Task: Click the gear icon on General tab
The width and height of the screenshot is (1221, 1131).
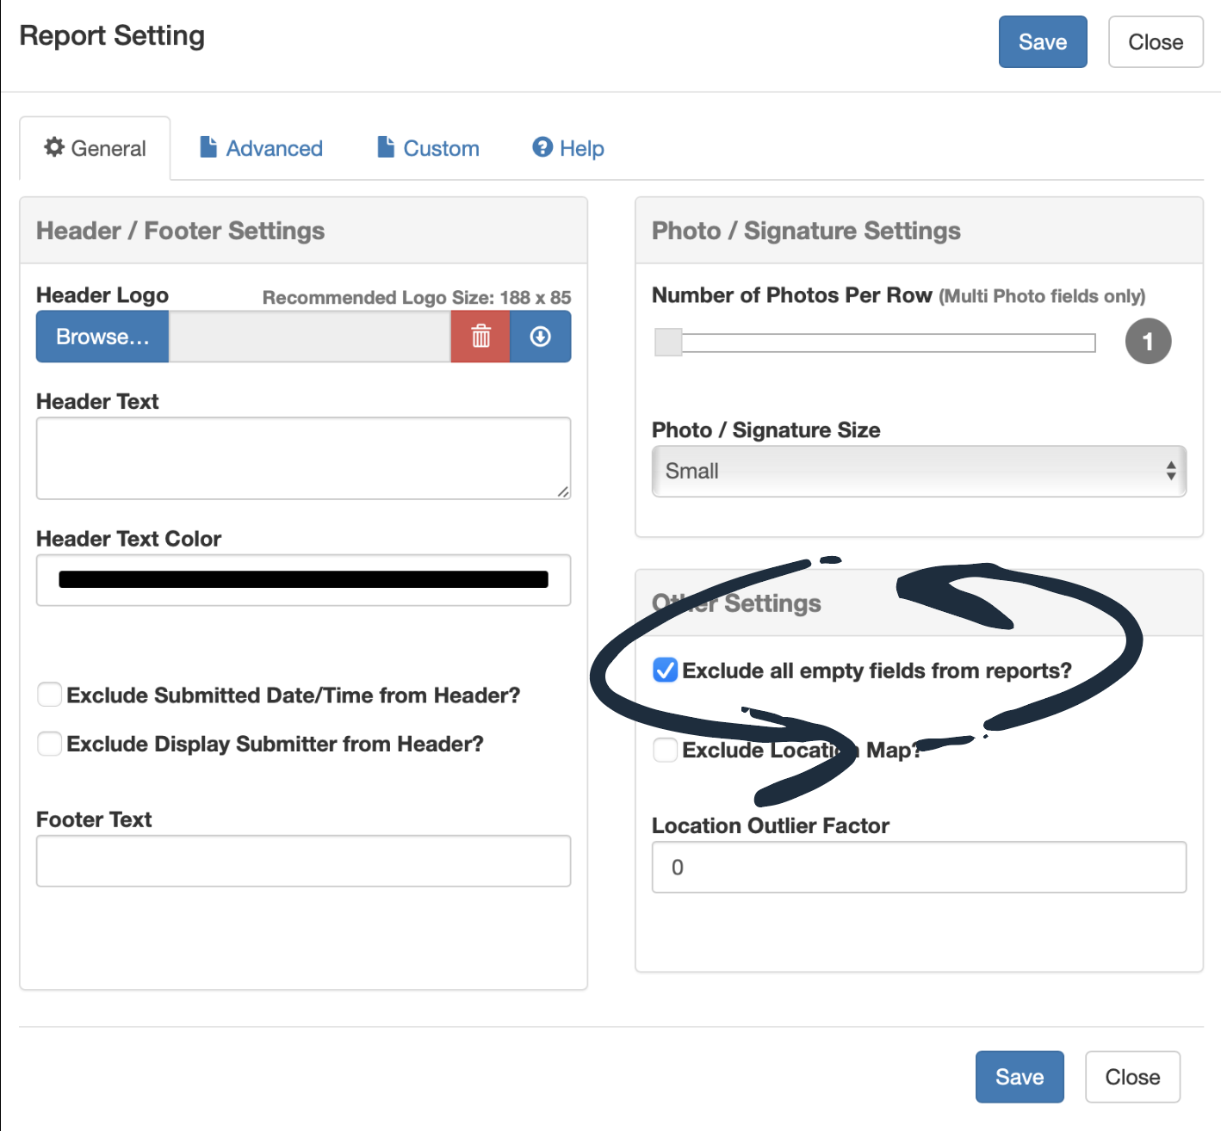Action: click(x=54, y=147)
